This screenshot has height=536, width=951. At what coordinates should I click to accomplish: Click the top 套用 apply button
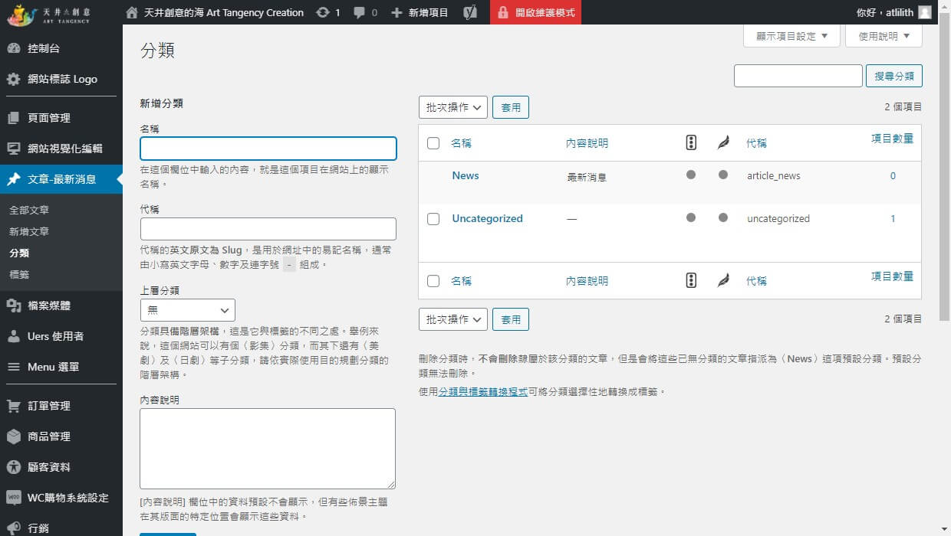point(511,107)
